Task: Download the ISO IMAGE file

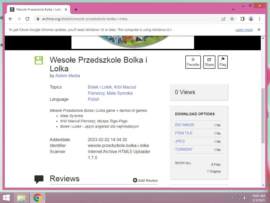Action: click(x=184, y=125)
